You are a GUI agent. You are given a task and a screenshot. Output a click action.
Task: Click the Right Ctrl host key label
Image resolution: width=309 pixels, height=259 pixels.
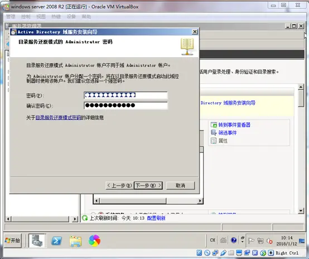pyautogui.click(x=287, y=253)
